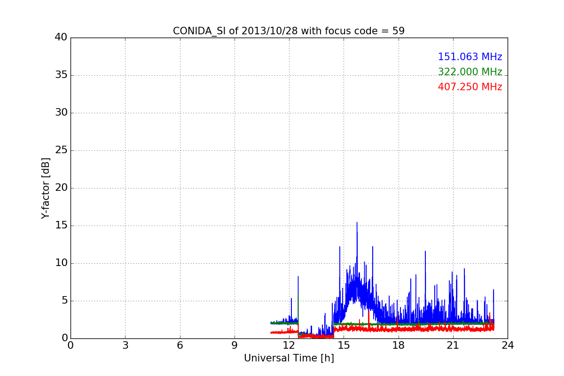Select the green 322.000 MHz legend label
This screenshot has height=376, width=564.
coord(470,72)
